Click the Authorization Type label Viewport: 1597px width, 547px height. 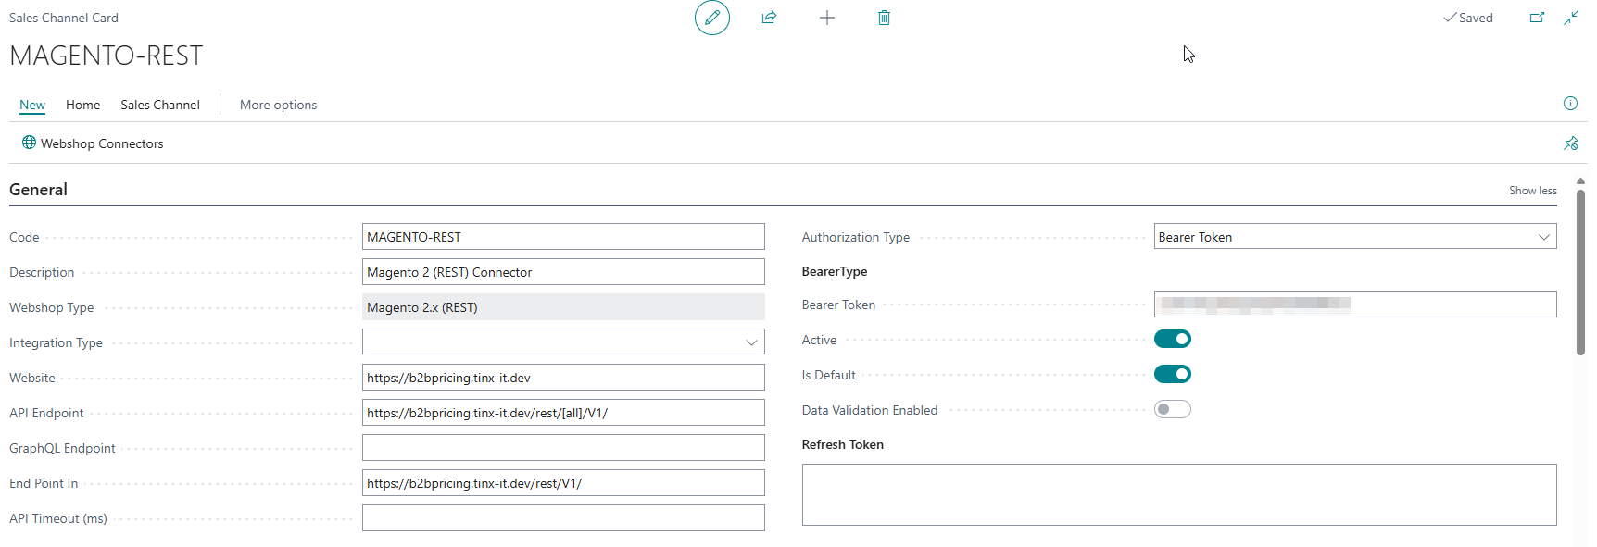coord(856,237)
